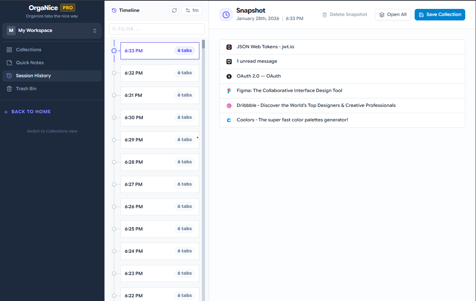
Task: Click the JSON Web Tokens favicon
Action: coord(229,47)
